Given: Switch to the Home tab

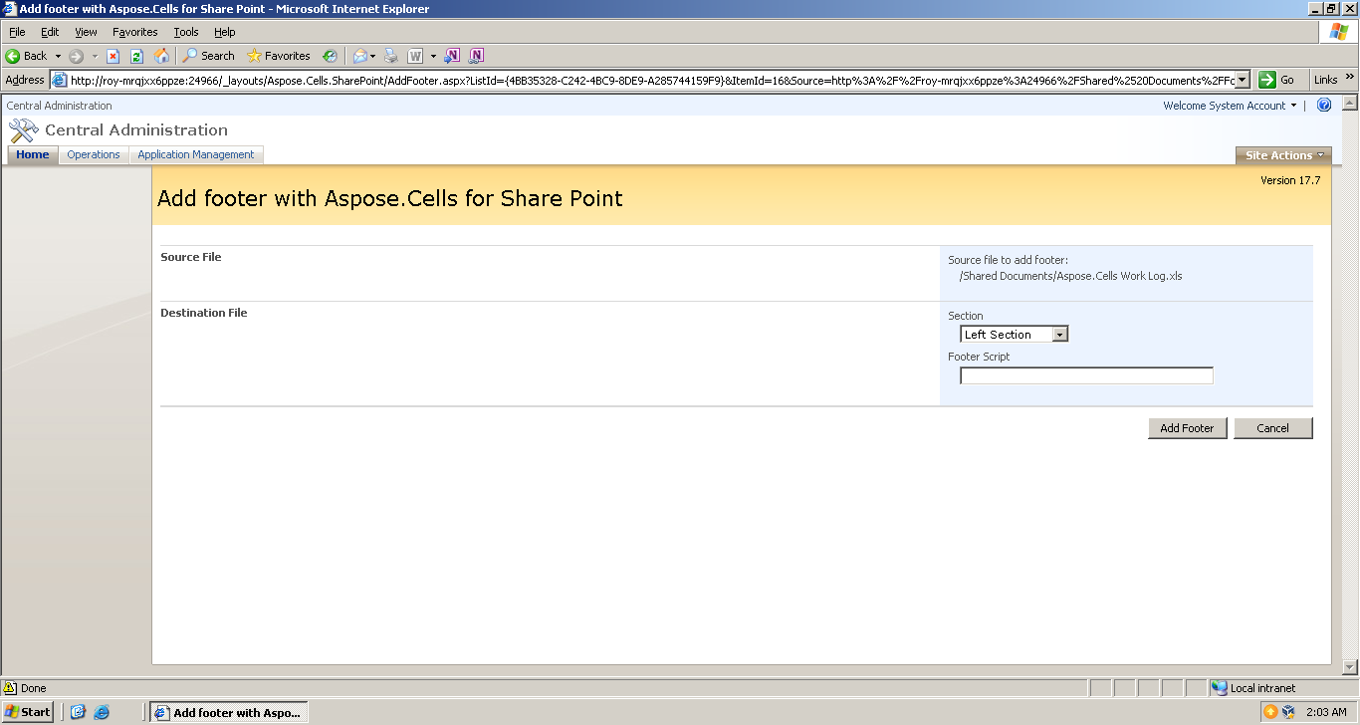Looking at the screenshot, I should tap(33, 154).
